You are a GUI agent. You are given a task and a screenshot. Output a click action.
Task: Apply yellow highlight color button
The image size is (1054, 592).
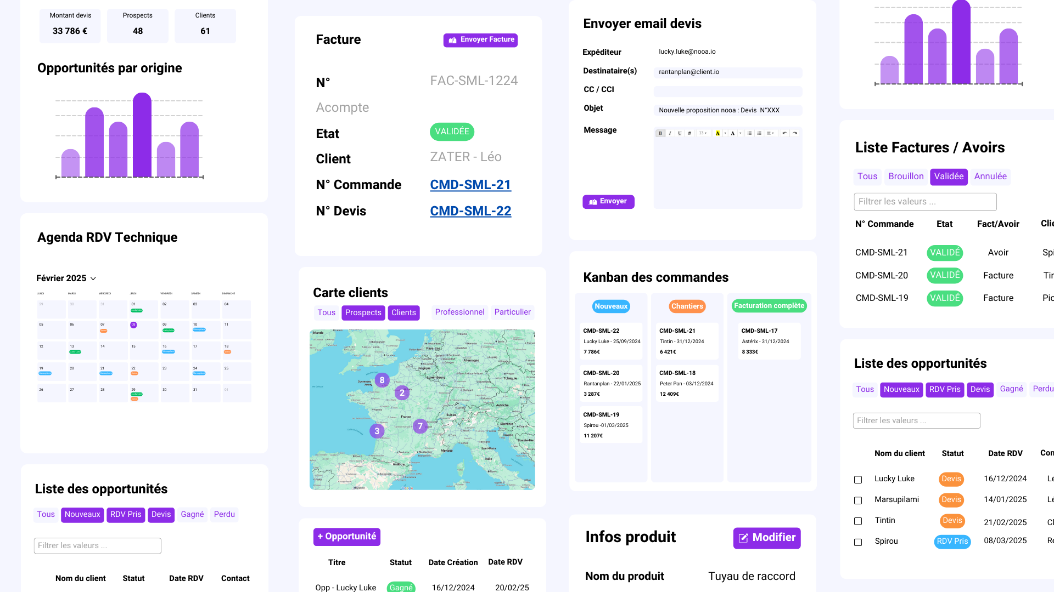[x=717, y=133]
